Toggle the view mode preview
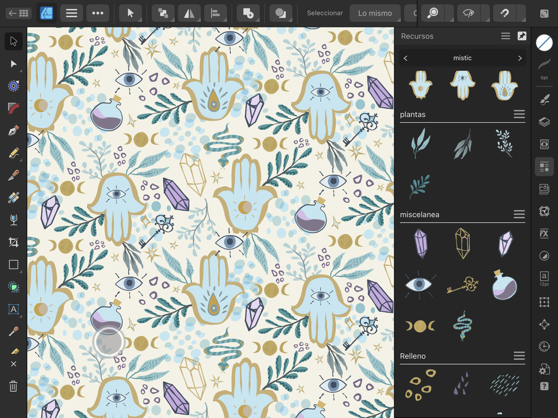Screen dimensions: 558x418 point(469,13)
